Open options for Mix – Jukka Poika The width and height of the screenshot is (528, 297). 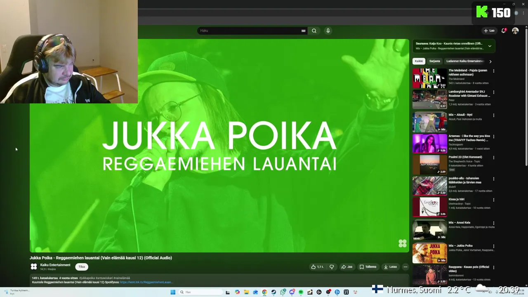pyautogui.click(x=493, y=246)
